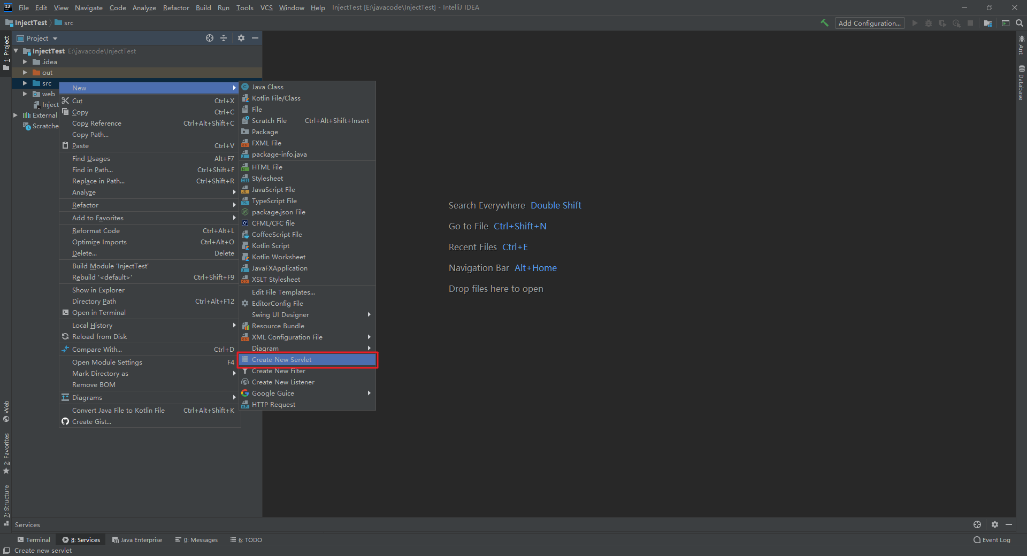Viewport: 1027px width, 556px height.
Task: Expand External Libraries node
Action: [15, 115]
